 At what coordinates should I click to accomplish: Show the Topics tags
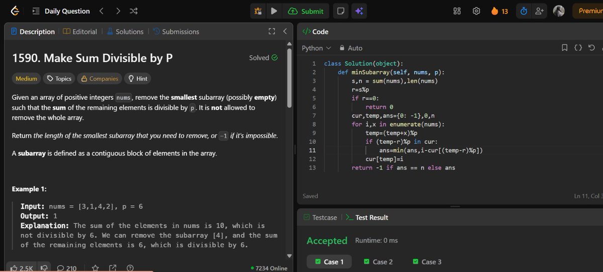click(x=59, y=79)
